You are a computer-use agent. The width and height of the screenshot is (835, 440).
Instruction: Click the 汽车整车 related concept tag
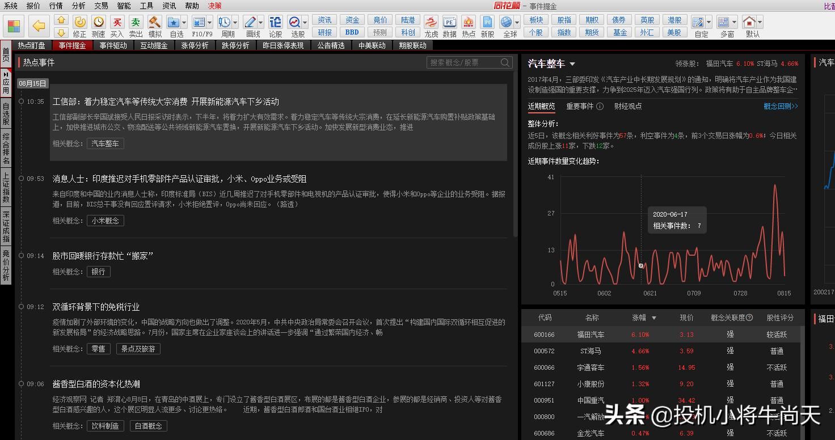point(106,143)
